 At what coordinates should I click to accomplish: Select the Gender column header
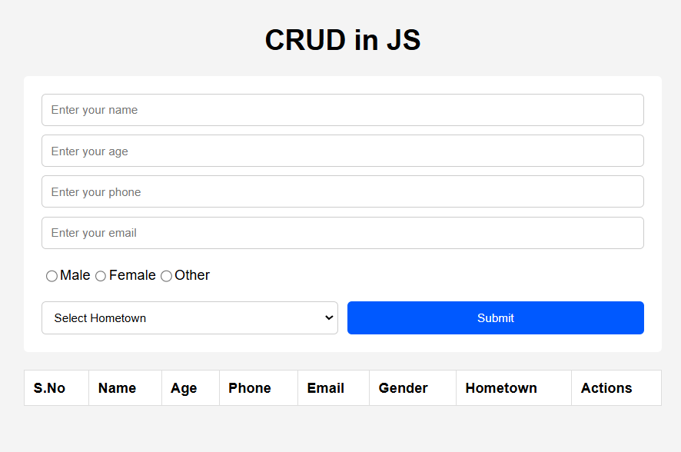click(404, 388)
